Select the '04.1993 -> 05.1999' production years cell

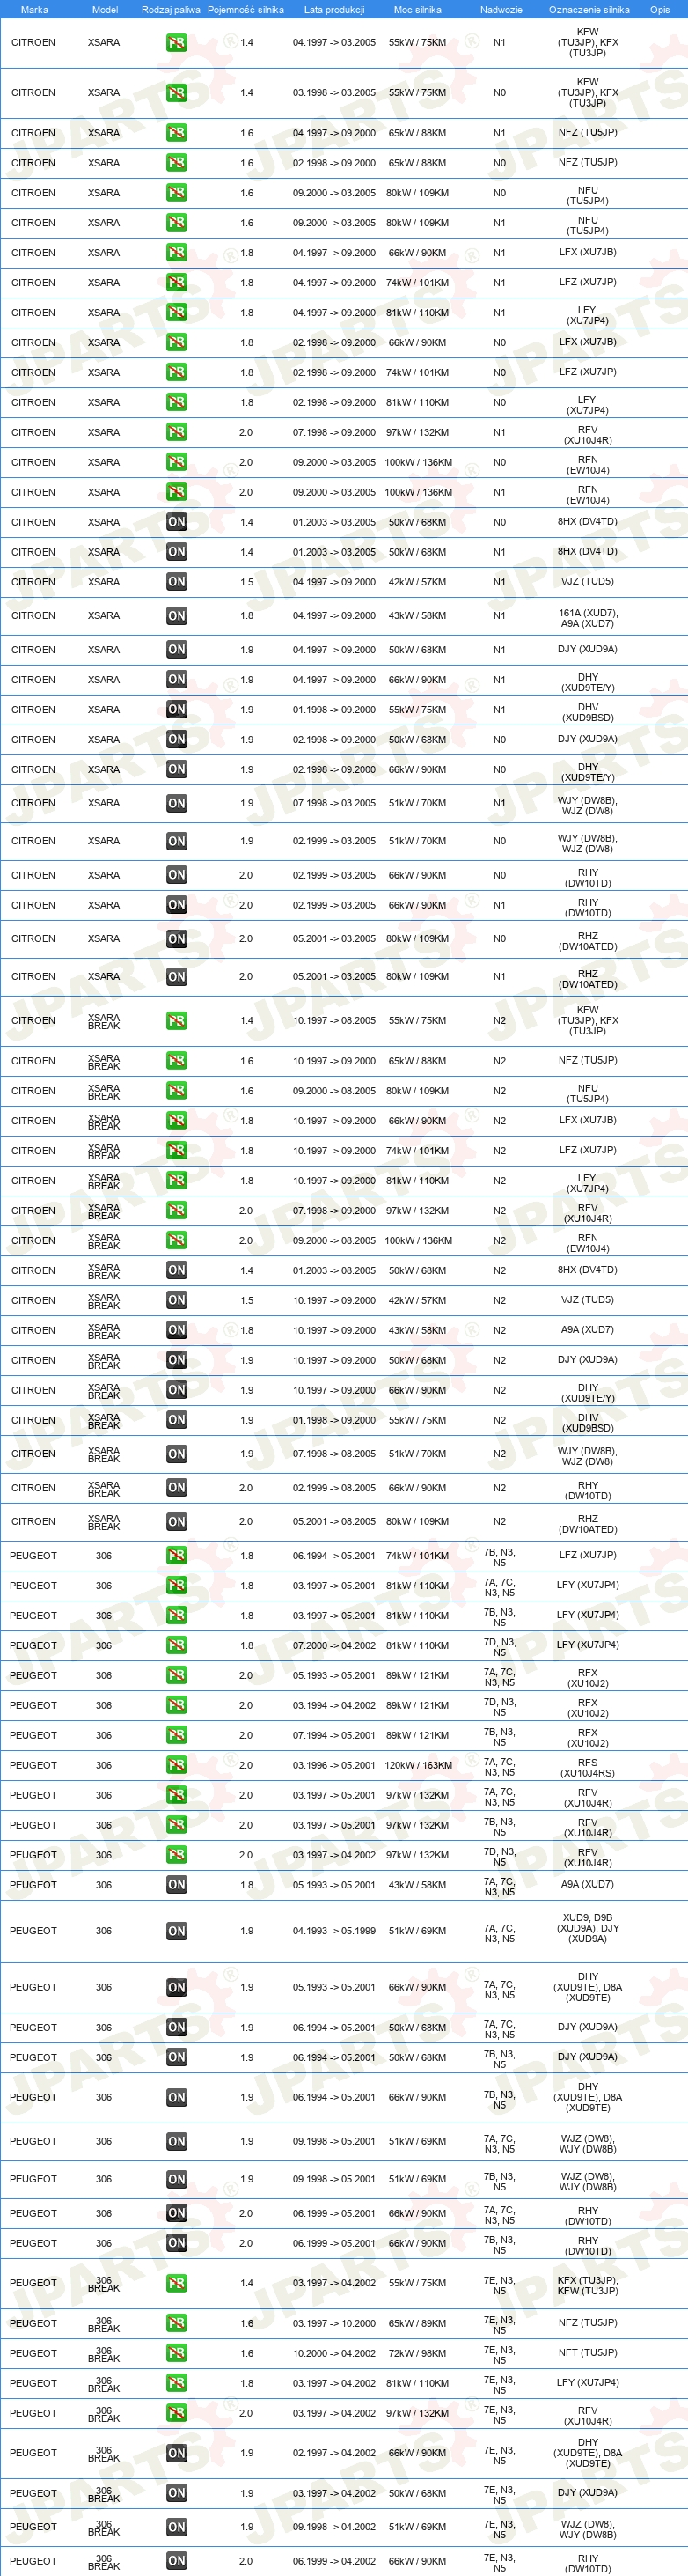pyautogui.click(x=334, y=1932)
